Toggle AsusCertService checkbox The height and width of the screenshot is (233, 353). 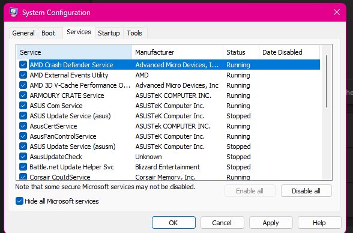pos(23,126)
